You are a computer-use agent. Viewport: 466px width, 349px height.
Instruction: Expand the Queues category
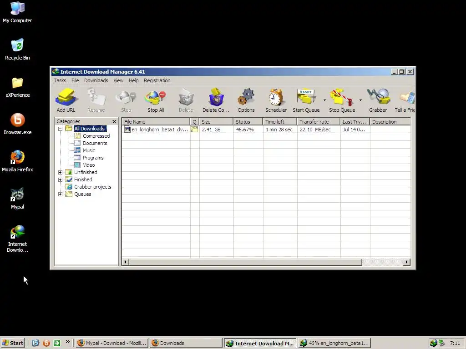61,194
